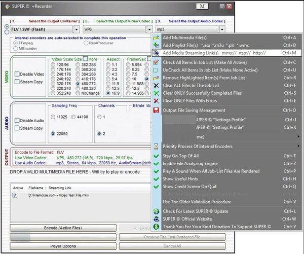The image size is (304, 254).
Task: Click Clear ALL Files red X icon
Action: pos(157,86)
